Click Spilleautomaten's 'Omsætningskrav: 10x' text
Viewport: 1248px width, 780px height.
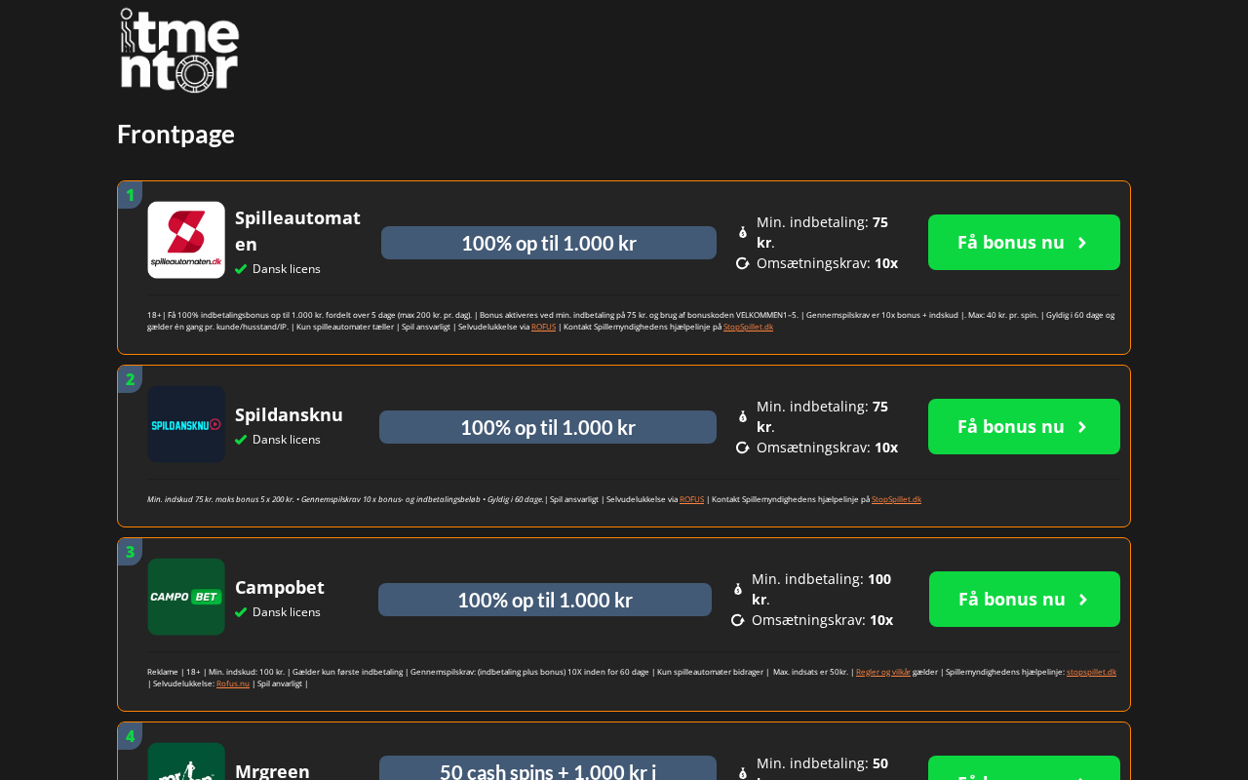pos(827,263)
